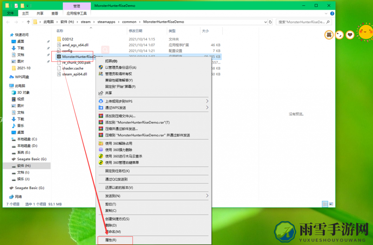
Task: Open the 应用程序工具 ribbon tab
Action: tap(76, 13)
